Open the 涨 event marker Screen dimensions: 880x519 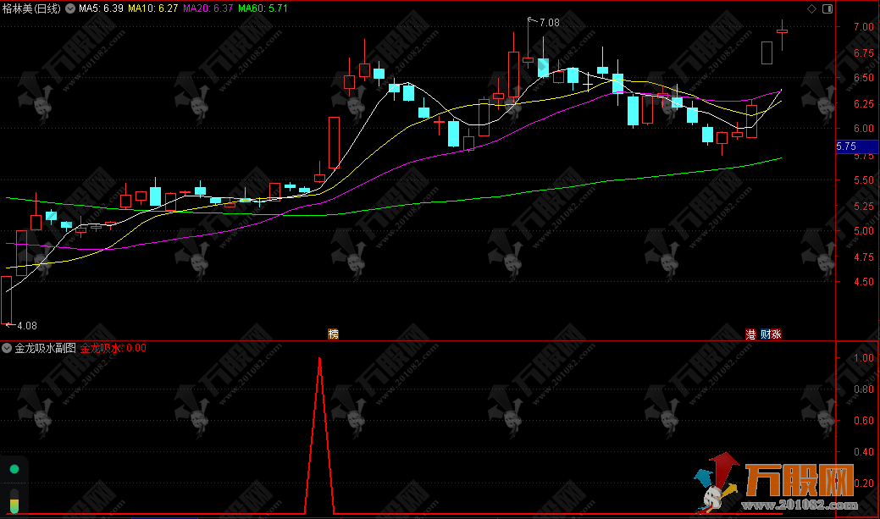pos(776,334)
